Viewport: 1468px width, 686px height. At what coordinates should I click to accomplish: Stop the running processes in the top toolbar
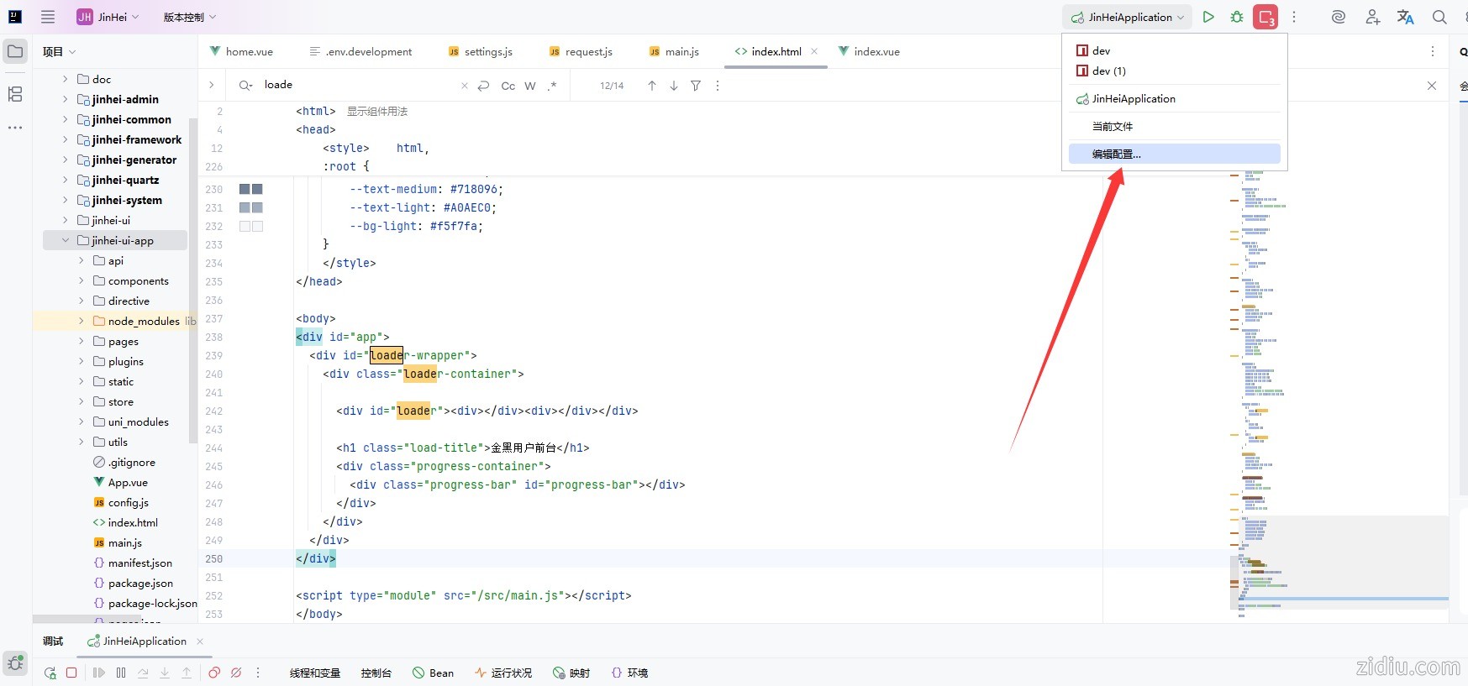pyautogui.click(x=1265, y=17)
